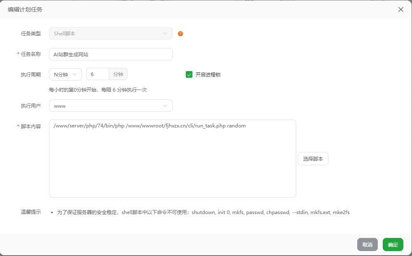
Task: Click inside the script content textarea
Action: pyautogui.click(x=172, y=158)
